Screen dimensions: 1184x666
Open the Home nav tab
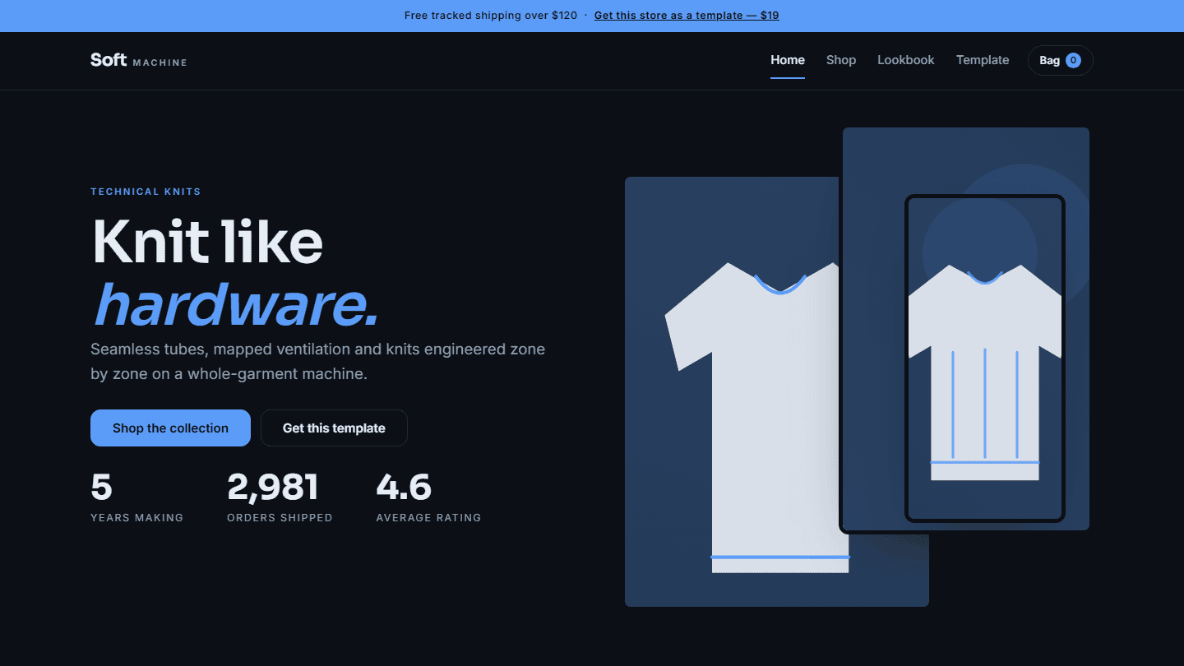[788, 60]
